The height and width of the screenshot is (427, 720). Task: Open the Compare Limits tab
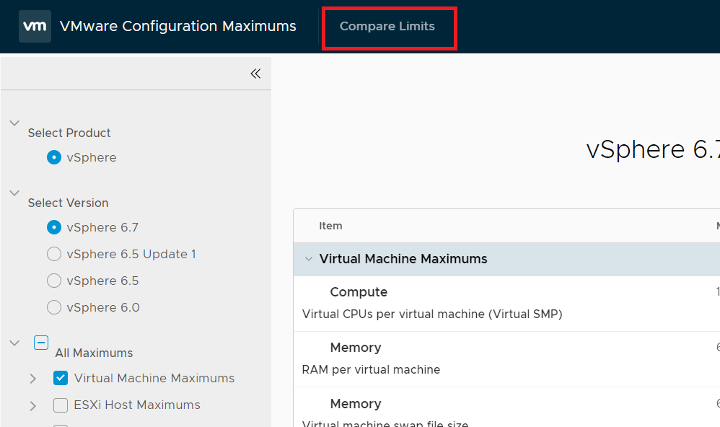387,26
